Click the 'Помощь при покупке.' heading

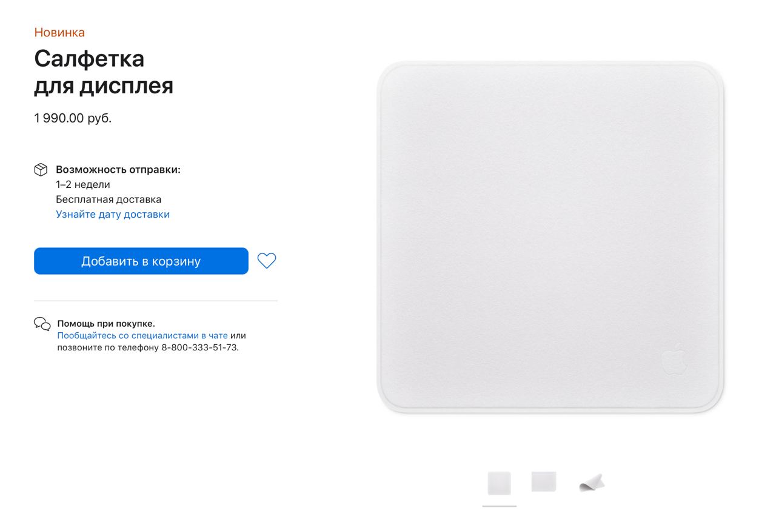pyautogui.click(x=106, y=324)
